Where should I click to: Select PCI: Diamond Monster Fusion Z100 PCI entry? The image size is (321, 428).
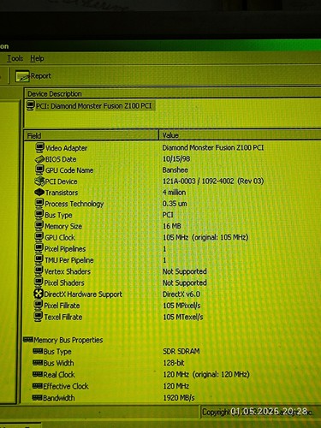click(94, 106)
